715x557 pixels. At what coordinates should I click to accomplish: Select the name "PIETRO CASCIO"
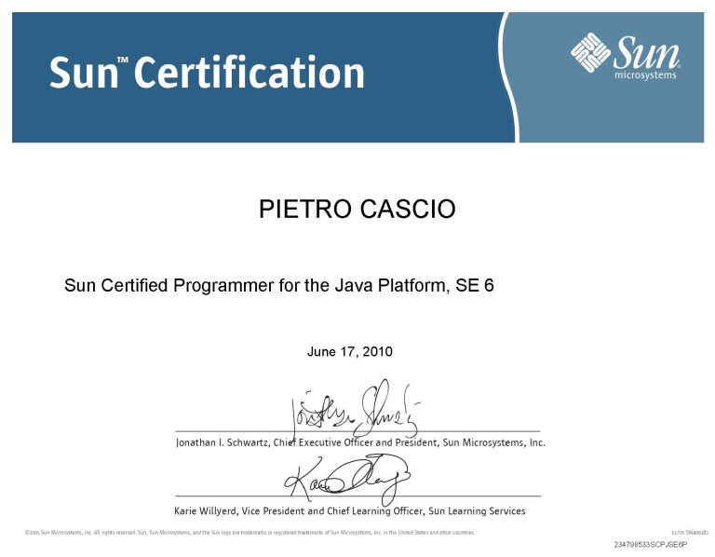[357, 210]
